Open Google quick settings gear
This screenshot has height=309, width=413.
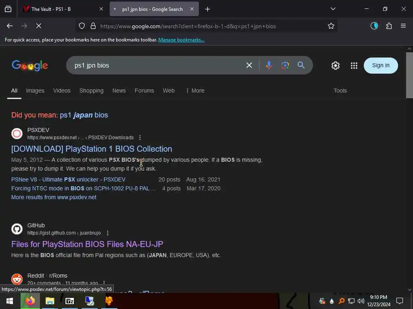[x=335, y=66]
